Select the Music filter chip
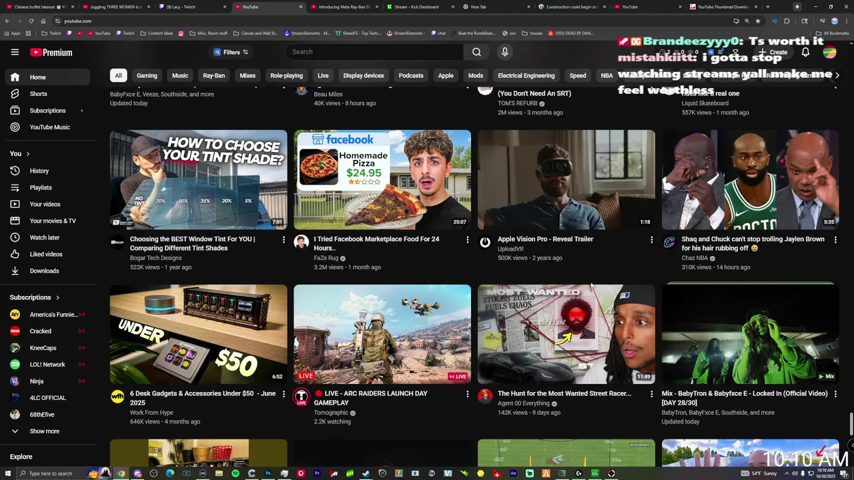 (x=180, y=75)
